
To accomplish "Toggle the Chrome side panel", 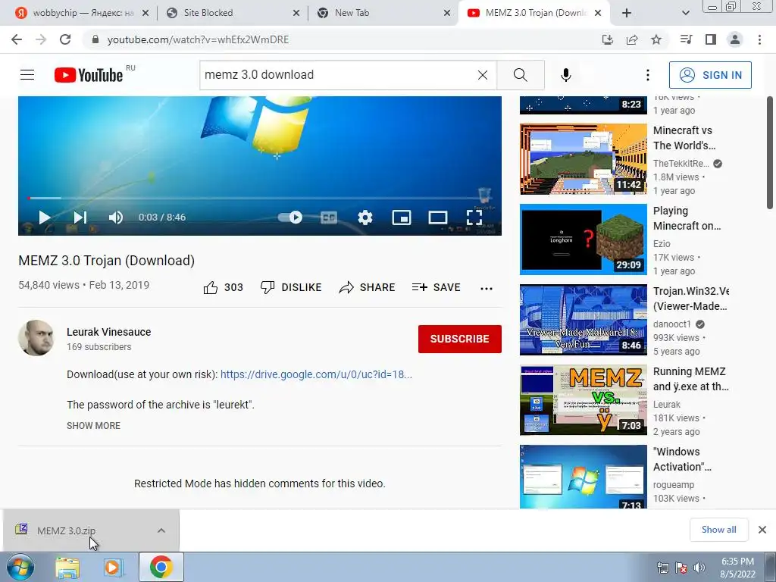I will 711,39.
